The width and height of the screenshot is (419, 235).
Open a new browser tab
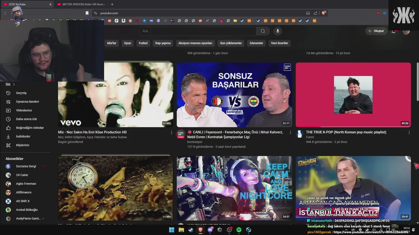tap(112, 4)
